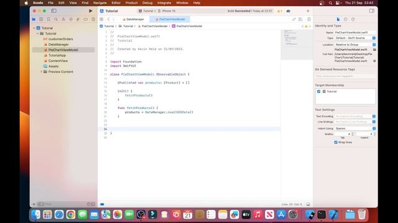Add an editor pane on the right
This screenshot has height=223, width=398.
[x=309, y=19]
